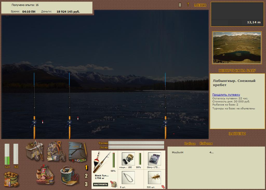Image resolution: width=266 pixels, height=190 pixels.
Task: Click the leftmost fishing rod on water
Action: (x=34, y=106)
